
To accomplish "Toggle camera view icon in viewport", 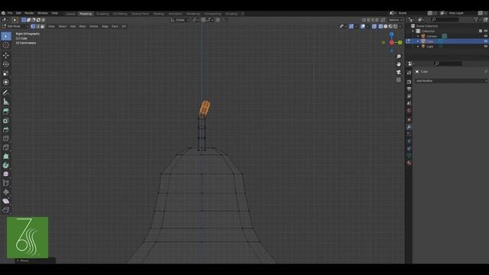I will [399, 72].
